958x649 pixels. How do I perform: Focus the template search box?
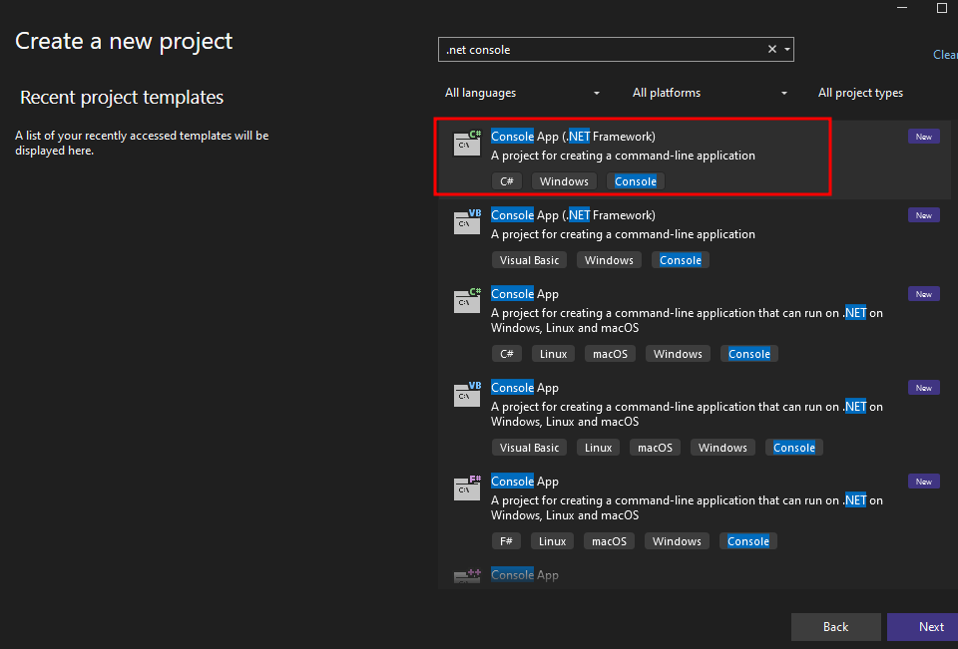pyautogui.click(x=599, y=50)
